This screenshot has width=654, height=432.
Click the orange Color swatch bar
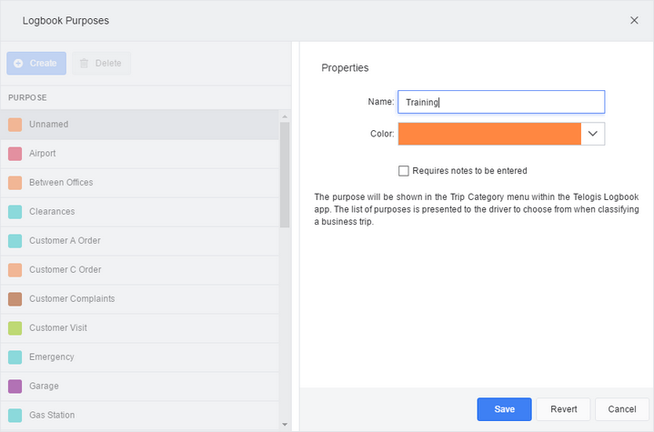click(489, 134)
